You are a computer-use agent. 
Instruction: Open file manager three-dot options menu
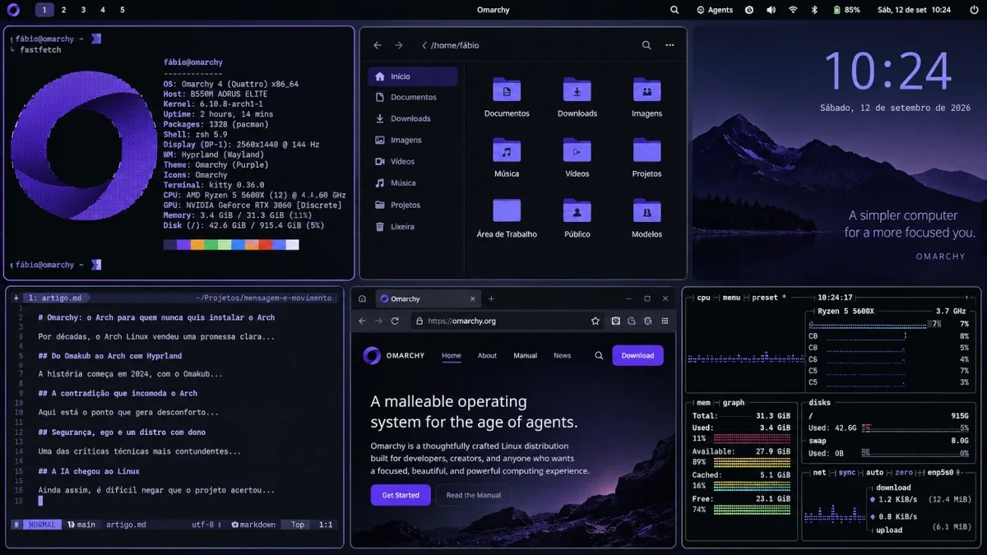[x=670, y=45]
